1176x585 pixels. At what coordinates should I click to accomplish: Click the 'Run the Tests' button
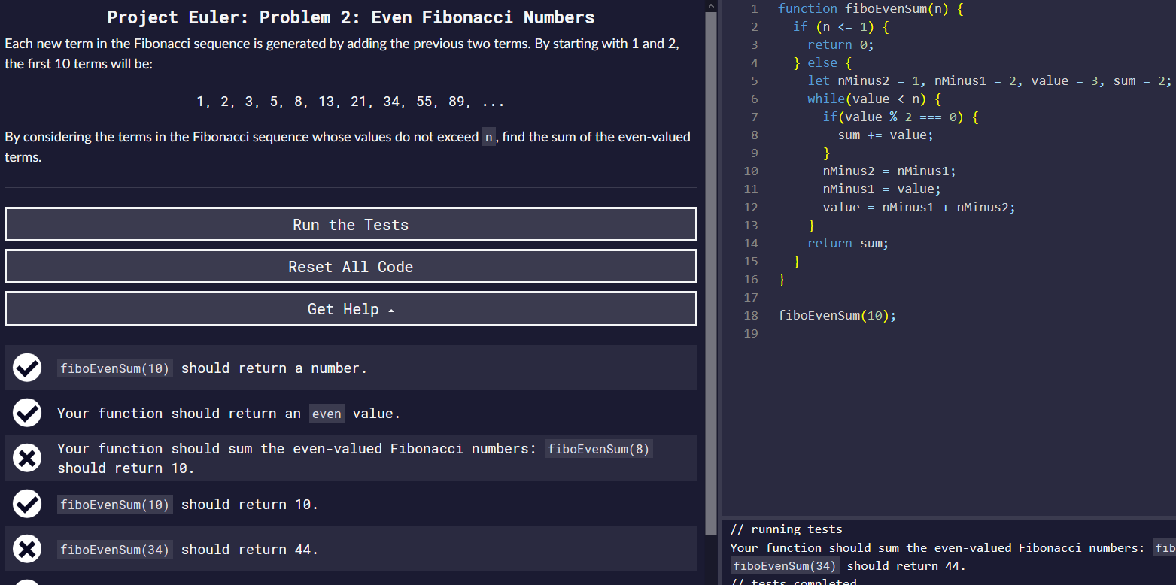[x=351, y=224]
